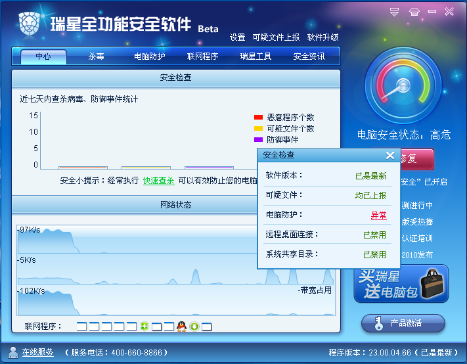The image size is (467, 364).
Task: Click the Rising lion shield logo
Action: pos(29,23)
